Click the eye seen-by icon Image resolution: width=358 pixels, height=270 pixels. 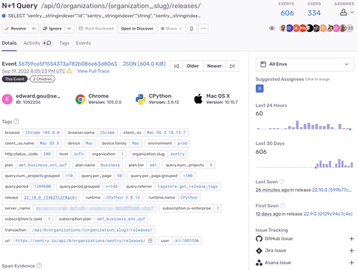click(272, 28)
